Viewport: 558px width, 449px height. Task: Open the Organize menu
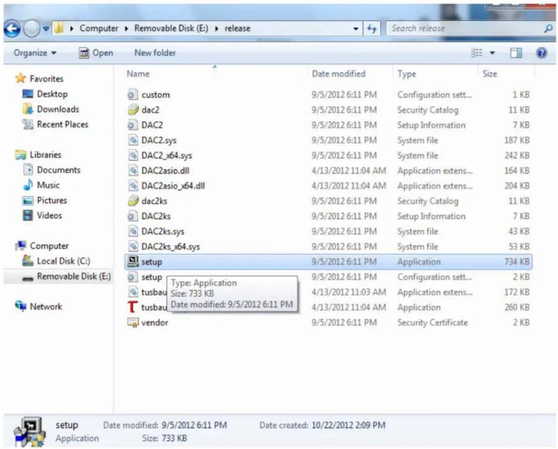(35, 53)
